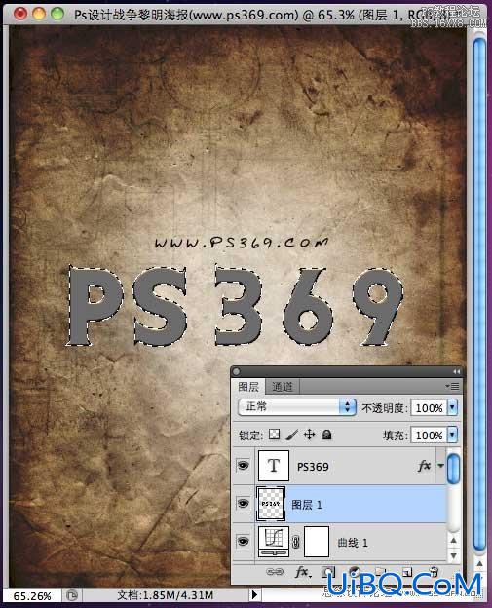The width and height of the screenshot is (492, 608).
Task: Click the layers panel close circle button
Action: point(236,371)
